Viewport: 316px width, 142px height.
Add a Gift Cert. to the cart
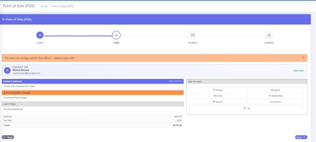(x=218, y=102)
